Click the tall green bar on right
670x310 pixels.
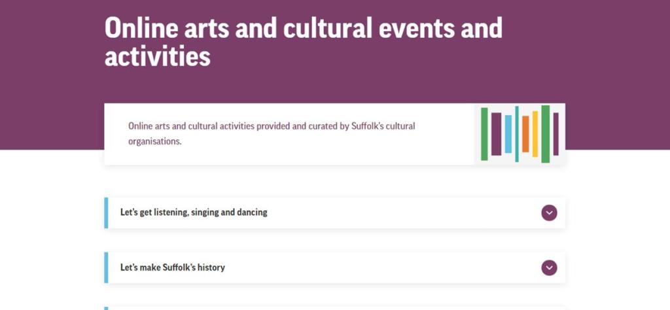(545, 134)
